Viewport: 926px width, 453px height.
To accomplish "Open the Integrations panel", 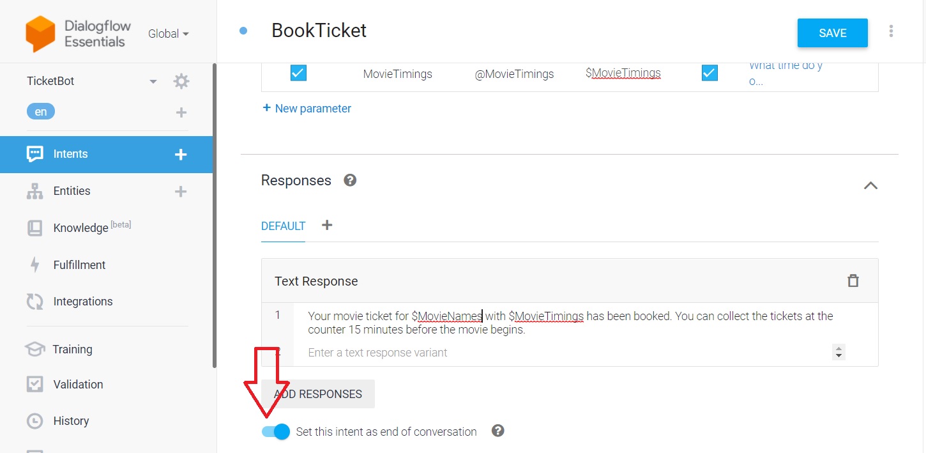I will [x=82, y=301].
